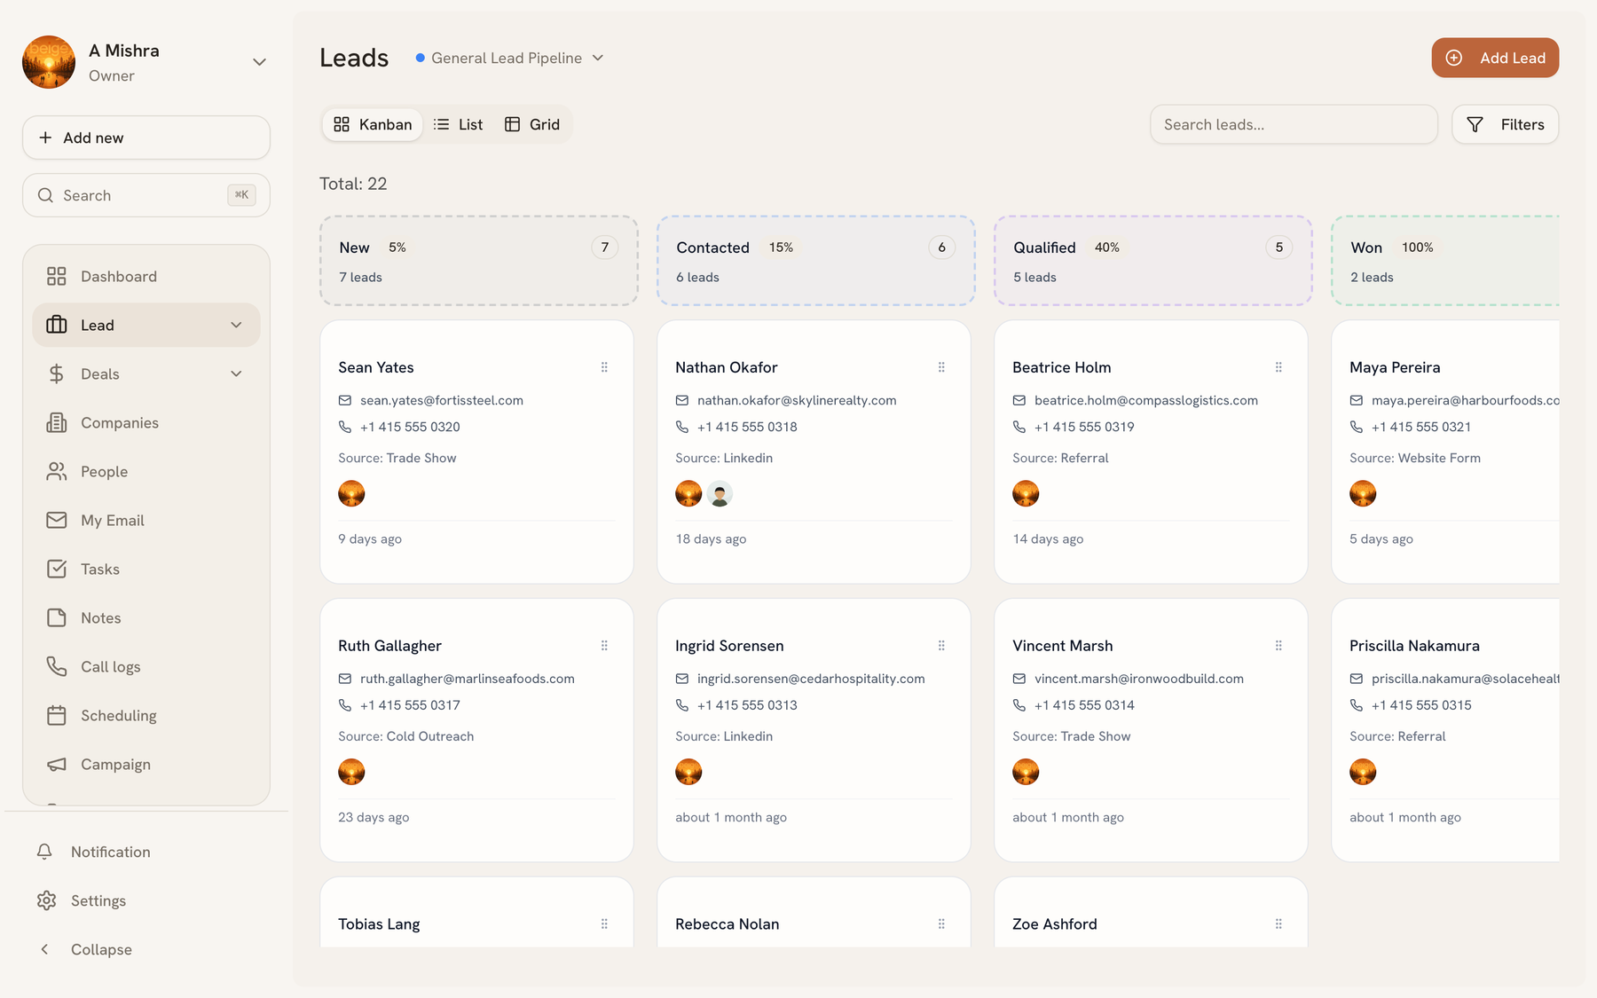This screenshot has height=998, width=1597.
Task: Click drag handle on Vincent Marsh card
Action: tap(1278, 646)
